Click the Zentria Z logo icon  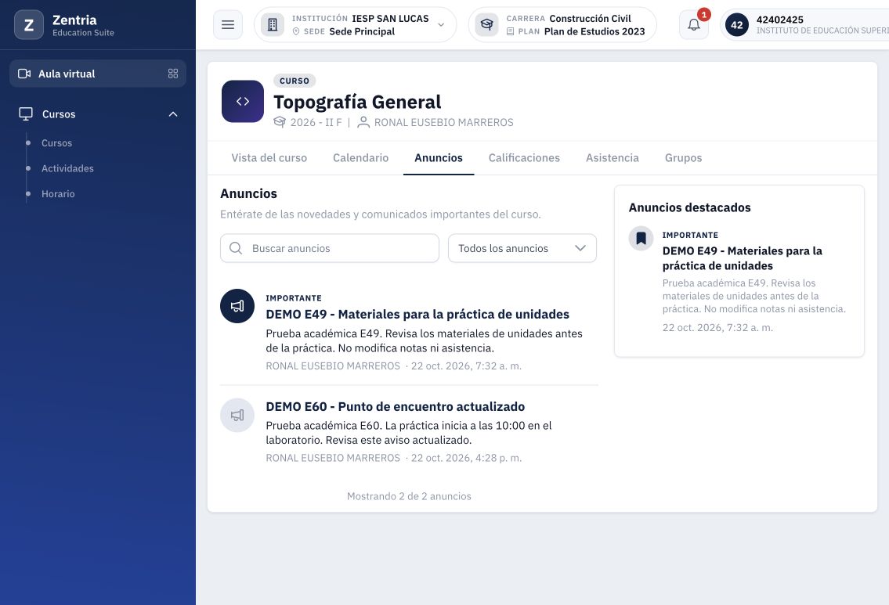(29, 25)
